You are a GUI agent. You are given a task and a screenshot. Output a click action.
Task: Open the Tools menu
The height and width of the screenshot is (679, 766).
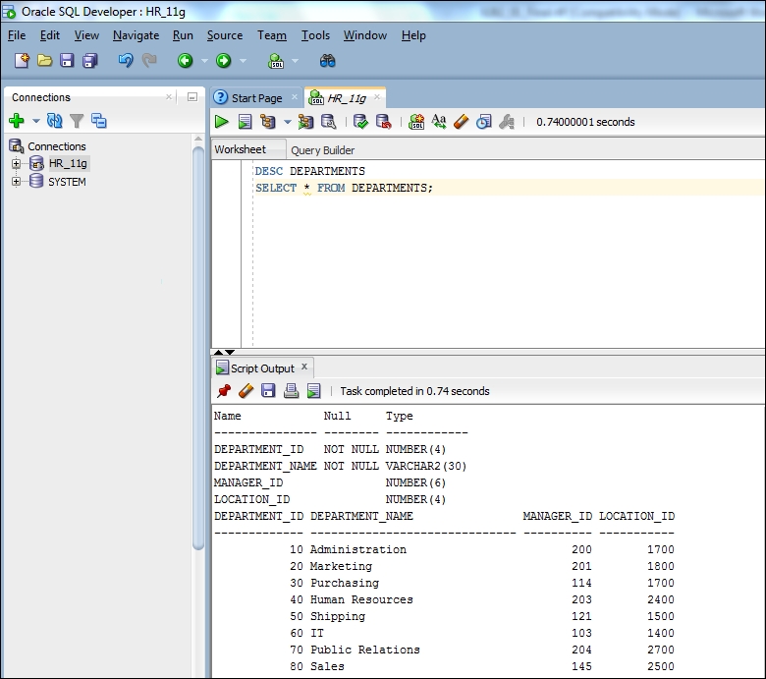click(315, 35)
